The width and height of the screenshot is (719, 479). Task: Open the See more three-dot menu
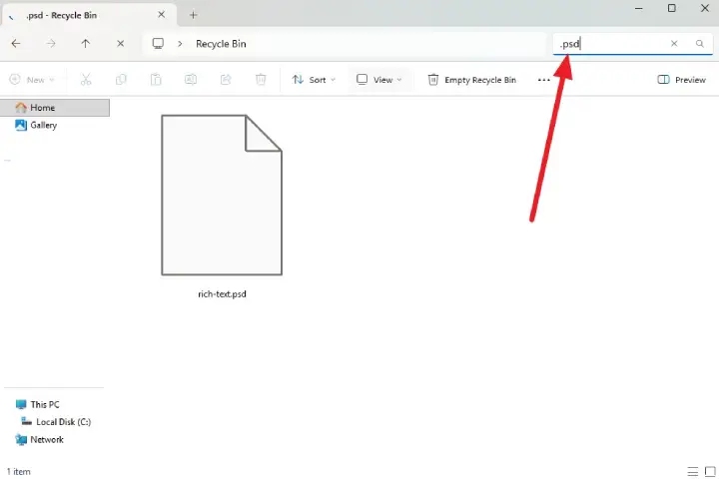[544, 80]
